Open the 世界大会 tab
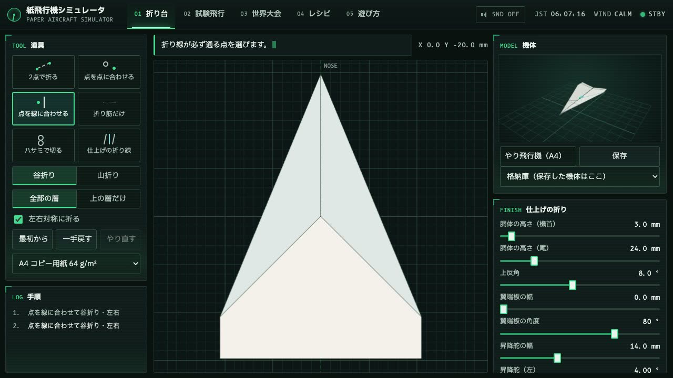Image resolution: width=673 pixels, height=378 pixels. pos(261,14)
